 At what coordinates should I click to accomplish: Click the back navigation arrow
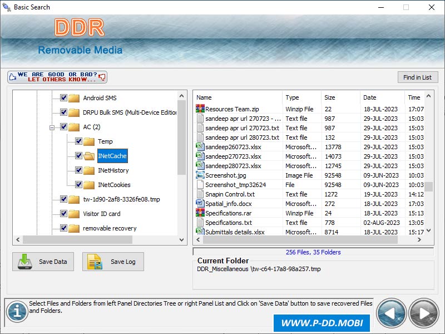coord(392,313)
